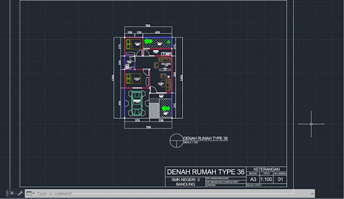Select the '370' dimension text

click(x=137, y=120)
